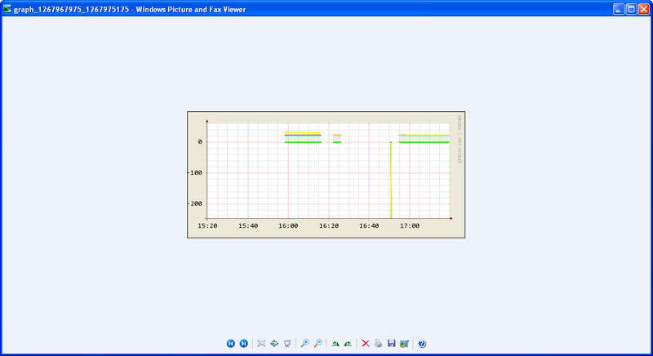Print the current graph image
The height and width of the screenshot is (356, 653).
(379, 344)
